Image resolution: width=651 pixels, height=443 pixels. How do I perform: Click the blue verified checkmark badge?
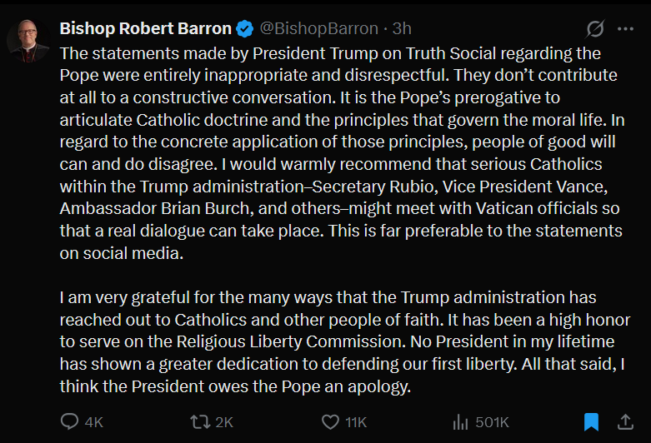[x=245, y=29]
